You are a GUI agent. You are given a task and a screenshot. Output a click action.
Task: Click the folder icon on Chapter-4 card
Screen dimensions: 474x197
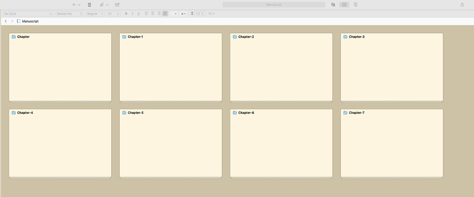(x=14, y=113)
